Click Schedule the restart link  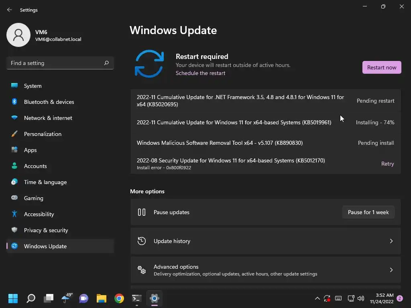(x=200, y=73)
